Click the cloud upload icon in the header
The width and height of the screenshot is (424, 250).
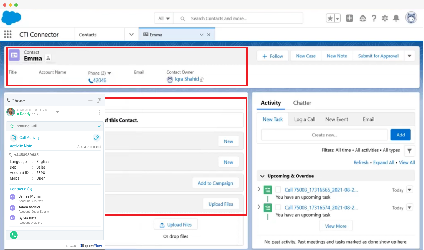[363, 18]
